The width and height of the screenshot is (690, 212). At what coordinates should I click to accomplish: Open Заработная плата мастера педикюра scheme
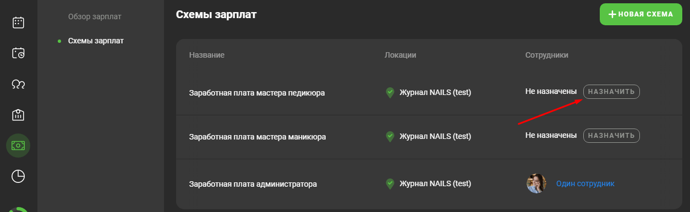pyautogui.click(x=257, y=93)
